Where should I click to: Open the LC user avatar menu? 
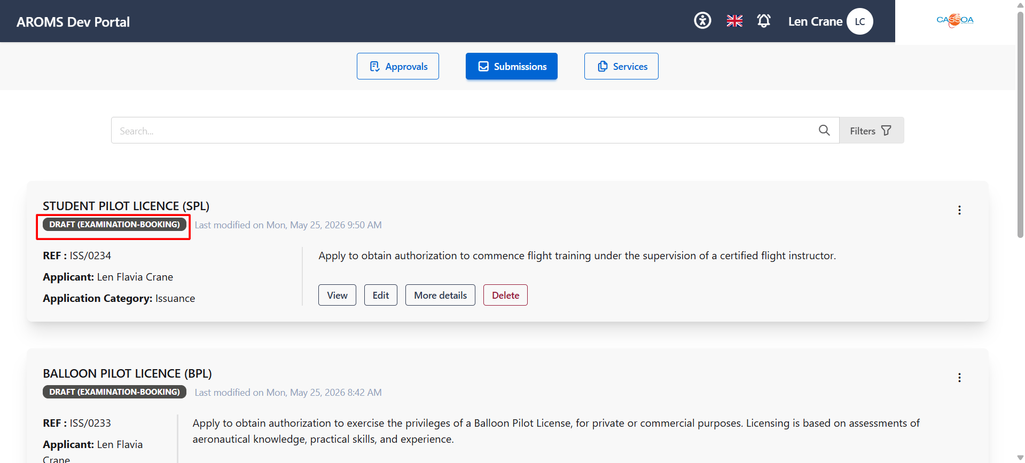pyautogui.click(x=859, y=21)
